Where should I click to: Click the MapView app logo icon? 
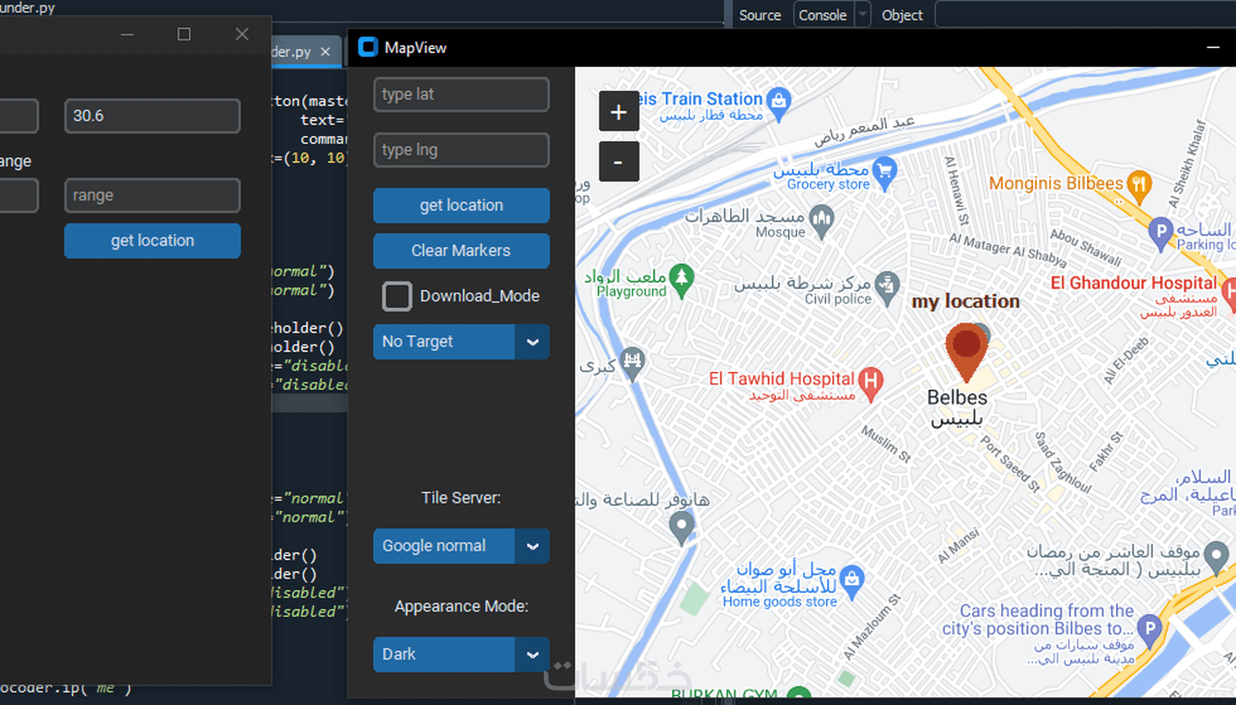point(369,47)
